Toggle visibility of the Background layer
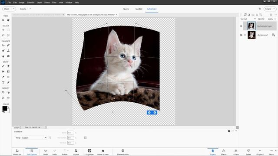 point(241,35)
